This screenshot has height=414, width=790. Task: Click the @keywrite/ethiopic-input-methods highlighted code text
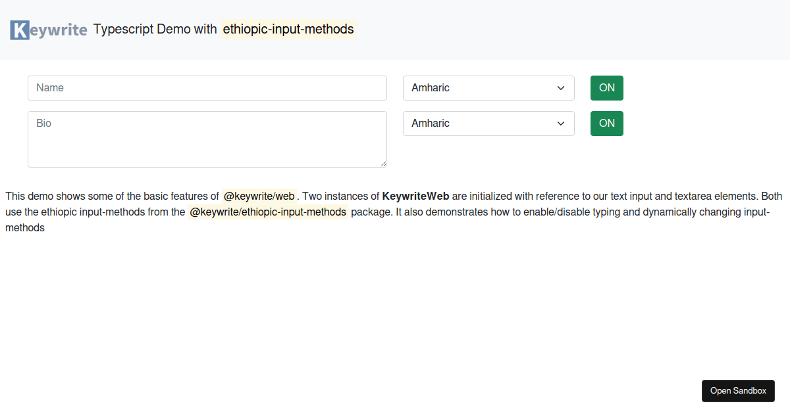pos(268,212)
